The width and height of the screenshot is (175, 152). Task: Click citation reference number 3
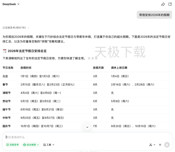pyautogui.click(x=92, y=58)
